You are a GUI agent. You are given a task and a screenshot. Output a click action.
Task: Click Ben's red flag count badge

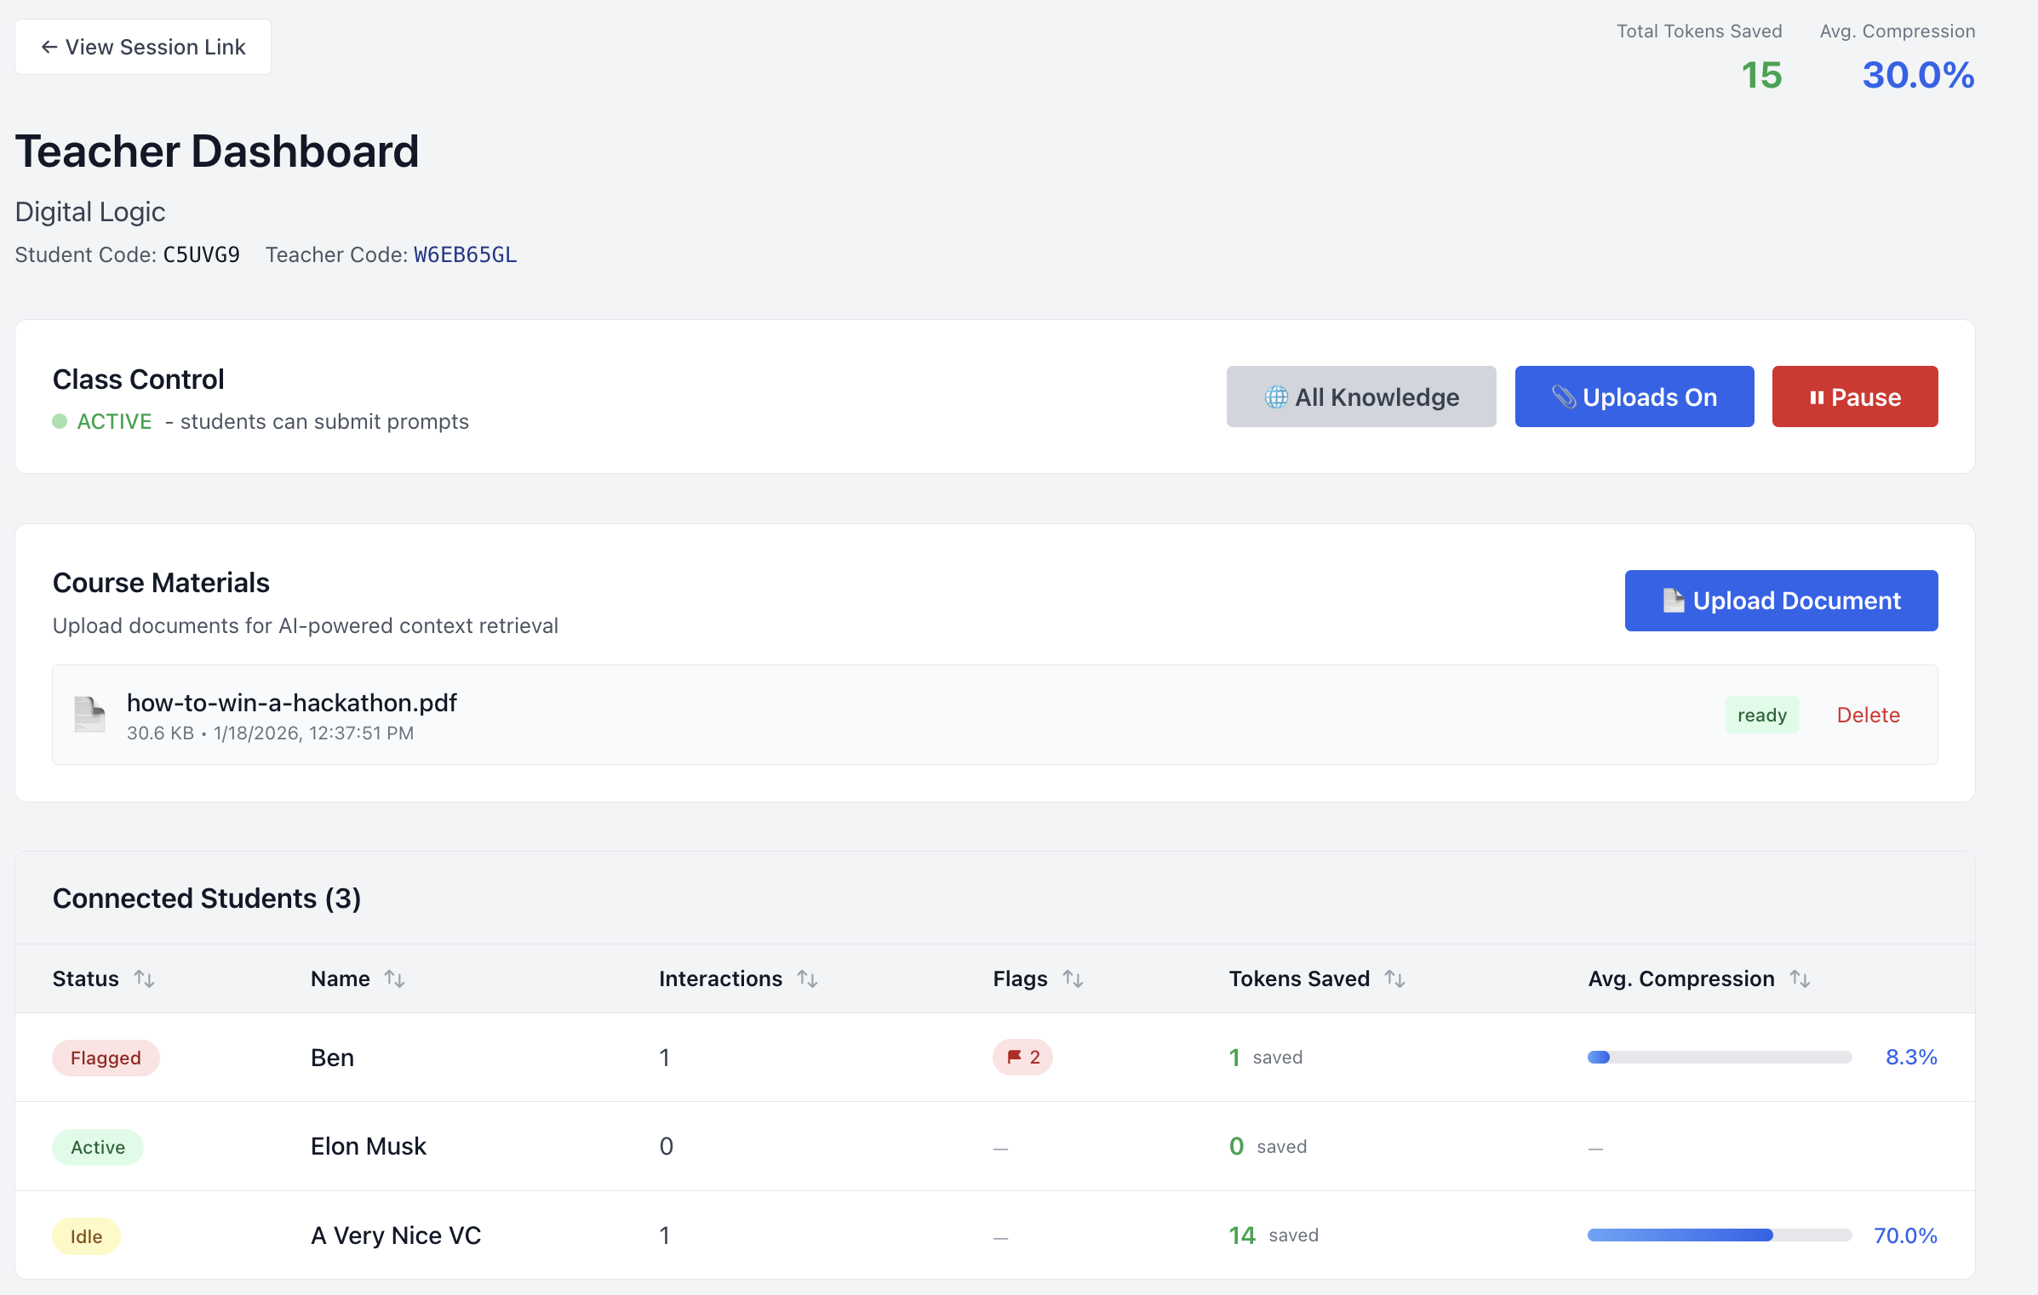(1022, 1058)
